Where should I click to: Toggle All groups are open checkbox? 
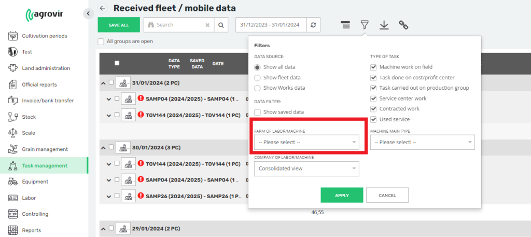[x=101, y=41]
